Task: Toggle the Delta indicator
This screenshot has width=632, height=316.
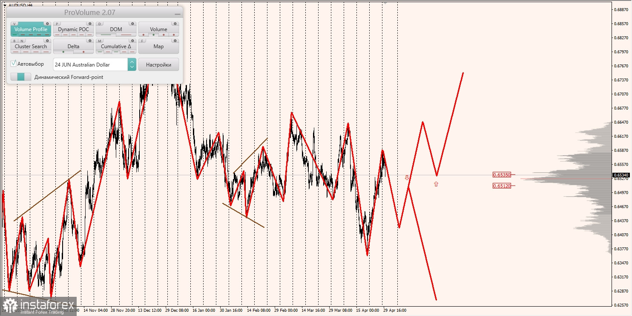Action: pyautogui.click(x=73, y=46)
